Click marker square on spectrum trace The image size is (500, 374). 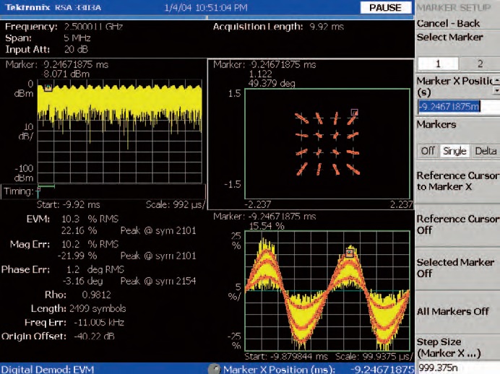click(48, 87)
